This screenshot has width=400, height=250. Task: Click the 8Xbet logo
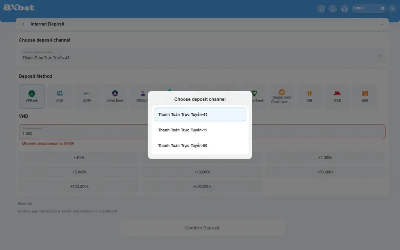[19, 8]
